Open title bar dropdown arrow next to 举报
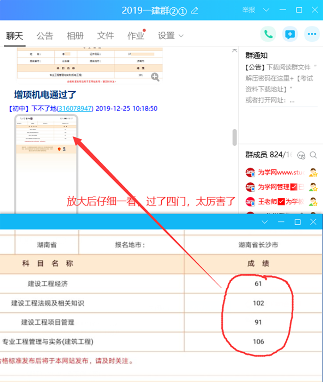323x382 pixels. click(x=267, y=10)
